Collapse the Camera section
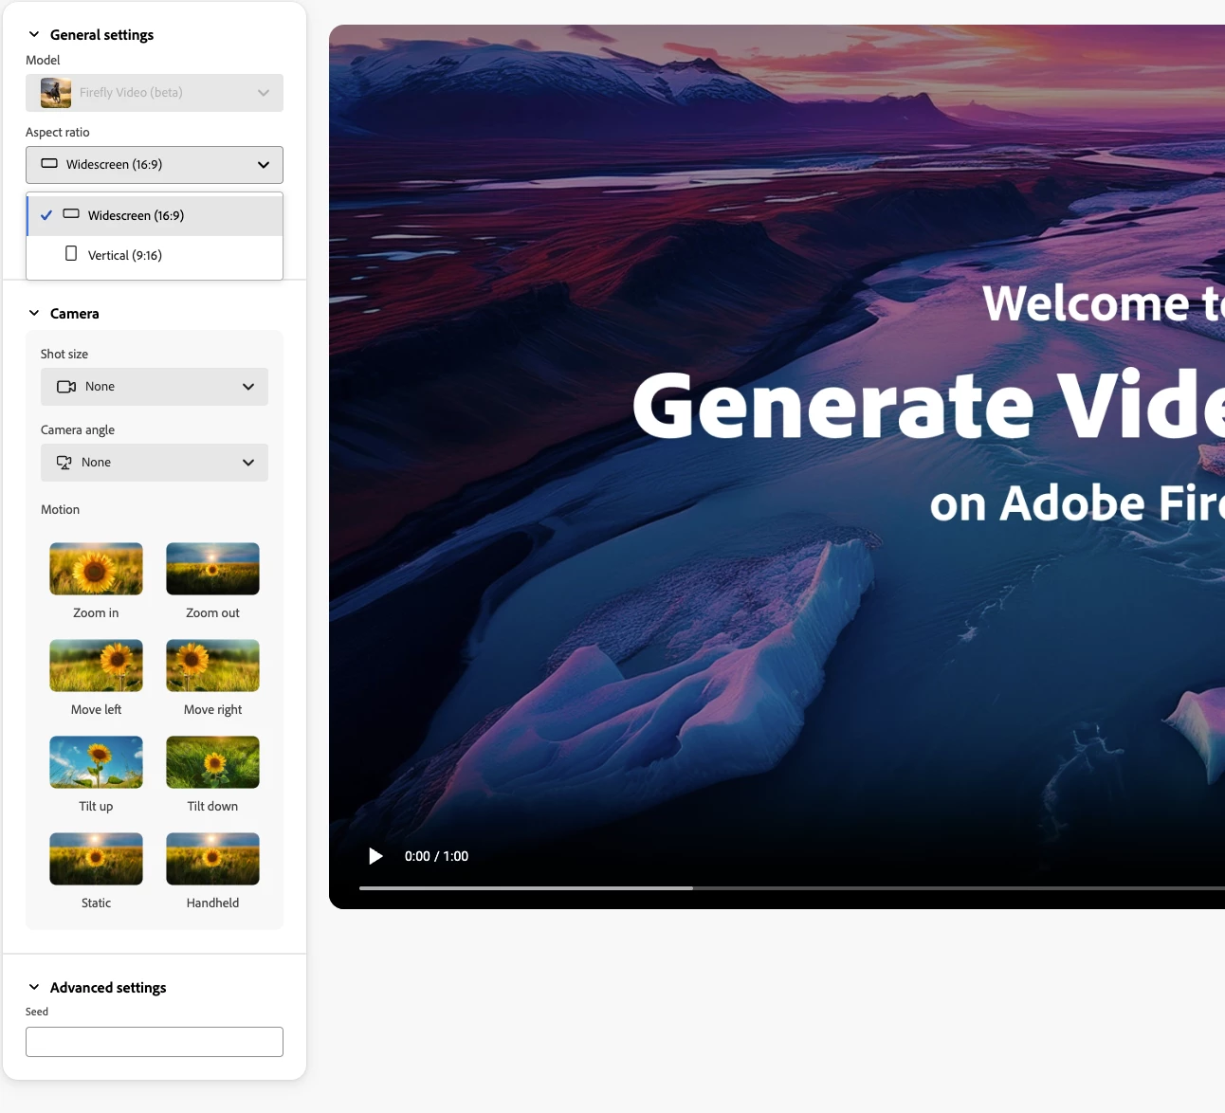 click(34, 314)
